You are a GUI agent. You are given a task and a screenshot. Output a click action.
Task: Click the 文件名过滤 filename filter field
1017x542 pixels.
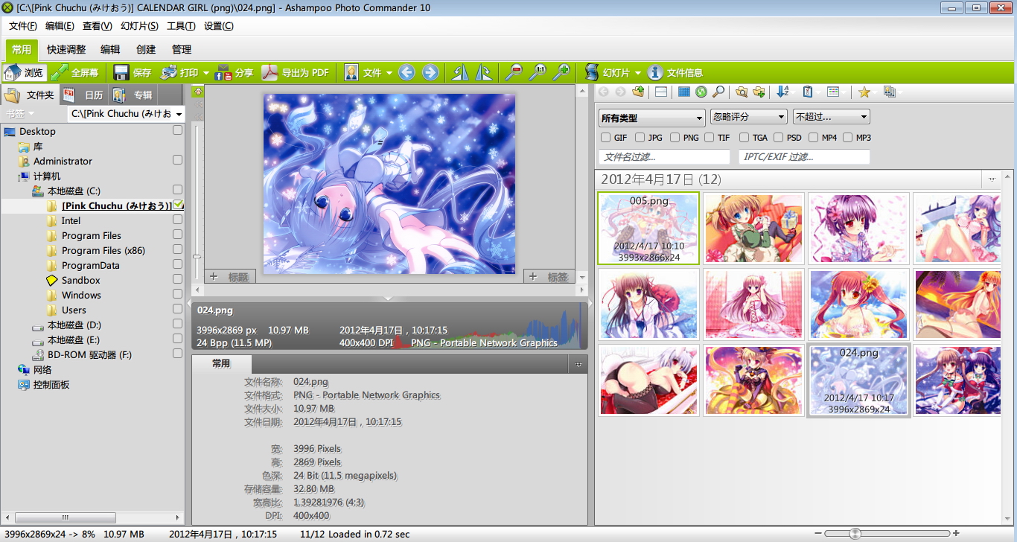click(664, 157)
